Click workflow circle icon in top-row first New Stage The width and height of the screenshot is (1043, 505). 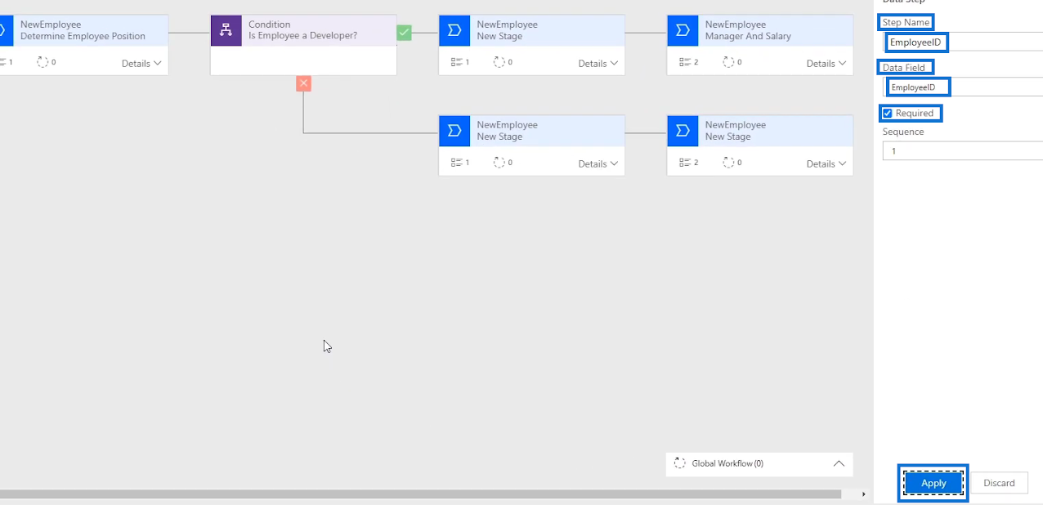coord(499,62)
